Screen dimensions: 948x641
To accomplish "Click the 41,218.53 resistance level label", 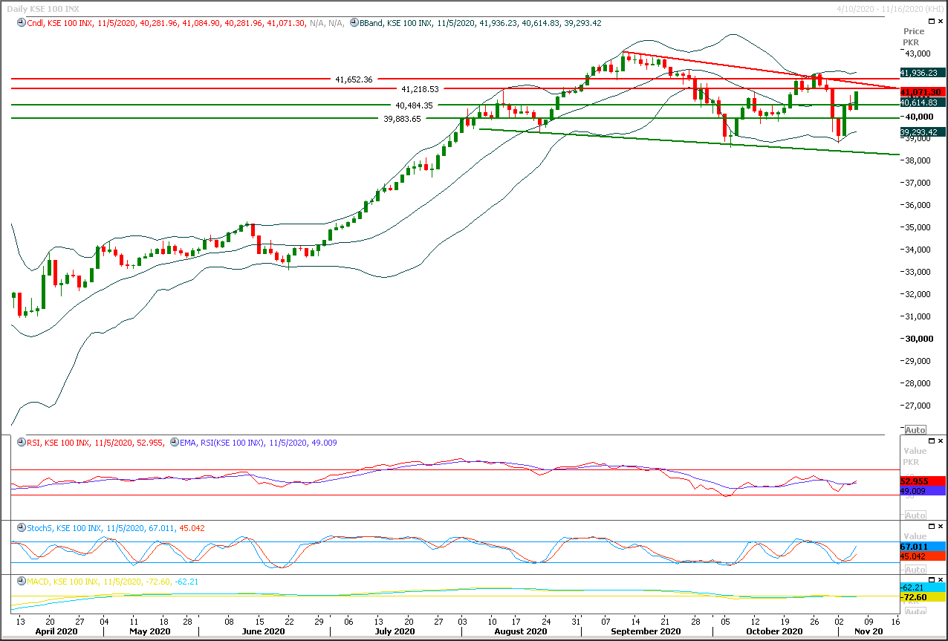I will pos(421,89).
